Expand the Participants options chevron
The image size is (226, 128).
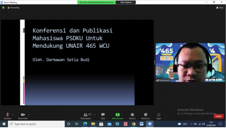tap(94, 115)
